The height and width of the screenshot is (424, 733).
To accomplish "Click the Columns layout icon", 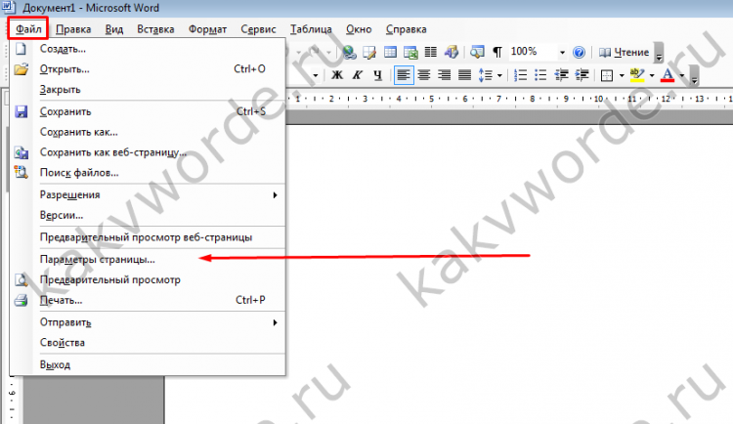I will pyautogui.click(x=431, y=52).
